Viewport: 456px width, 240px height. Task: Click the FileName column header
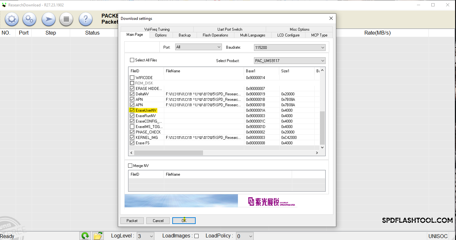click(x=204, y=71)
